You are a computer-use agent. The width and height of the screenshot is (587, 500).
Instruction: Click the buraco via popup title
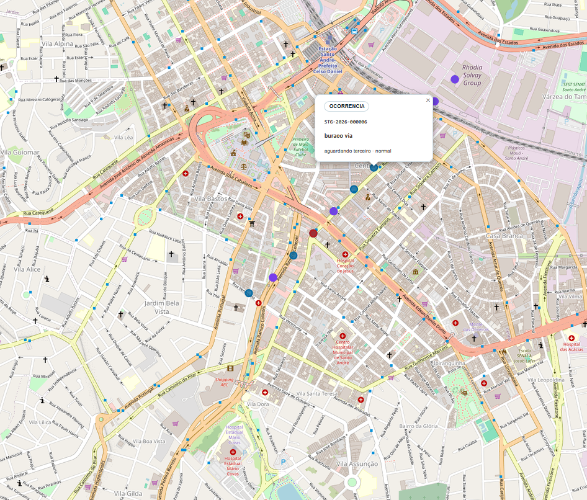click(338, 136)
